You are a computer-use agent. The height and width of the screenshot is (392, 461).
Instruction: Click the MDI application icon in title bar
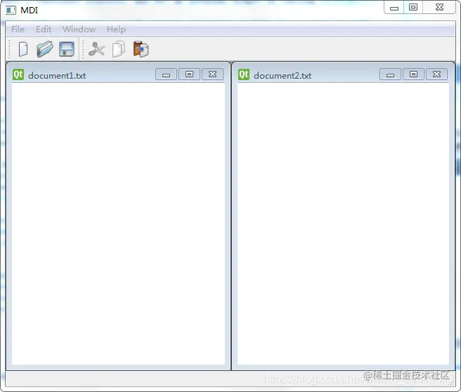click(x=11, y=11)
